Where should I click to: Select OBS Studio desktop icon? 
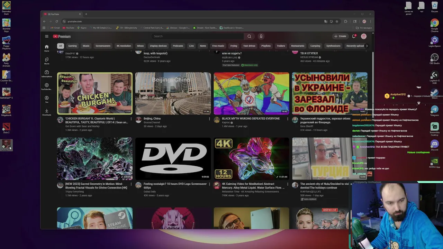(x=434, y=59)
